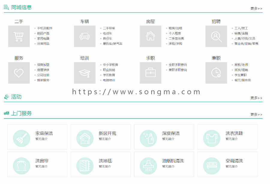The width and height of the screenshot is (270, 184).
Task: Select the 公司注册 link
Action: point(43,75)
